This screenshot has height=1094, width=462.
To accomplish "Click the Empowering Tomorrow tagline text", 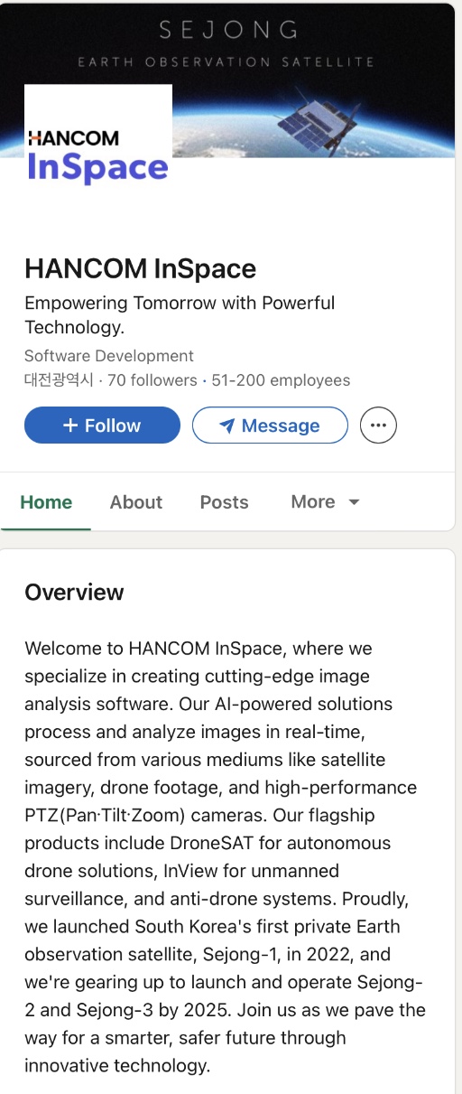I will [x=180, y=314].
